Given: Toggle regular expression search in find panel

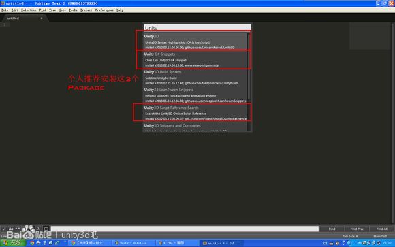Looking at the screenshot, I should tap(4, 229).
